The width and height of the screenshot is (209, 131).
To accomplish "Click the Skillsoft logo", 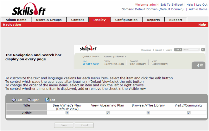I will (29, 9).
